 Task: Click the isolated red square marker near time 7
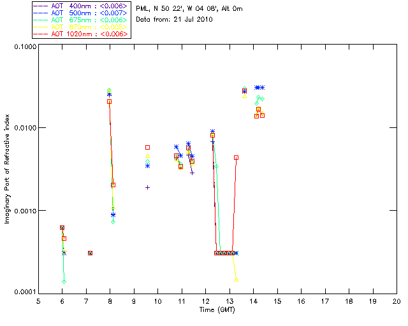(x=90, y=253)
